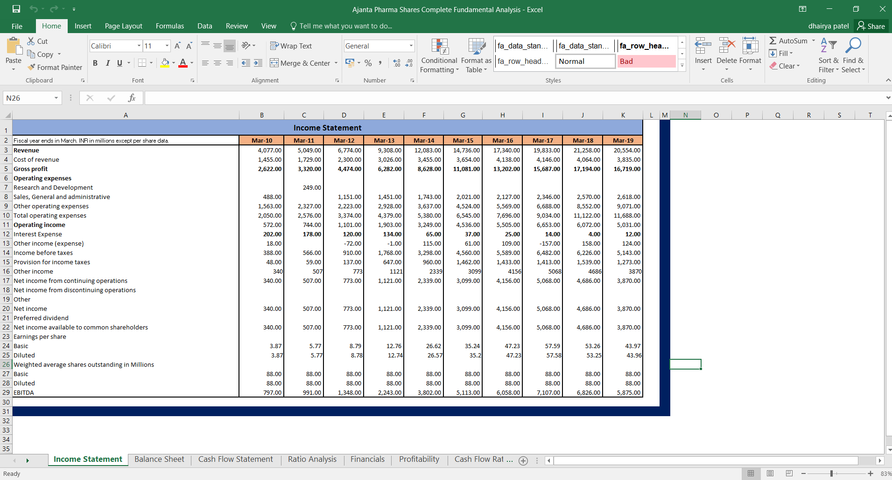Toggle Wrap Text
The width and height of the screenshot is (892, 480).
[291, 46]
